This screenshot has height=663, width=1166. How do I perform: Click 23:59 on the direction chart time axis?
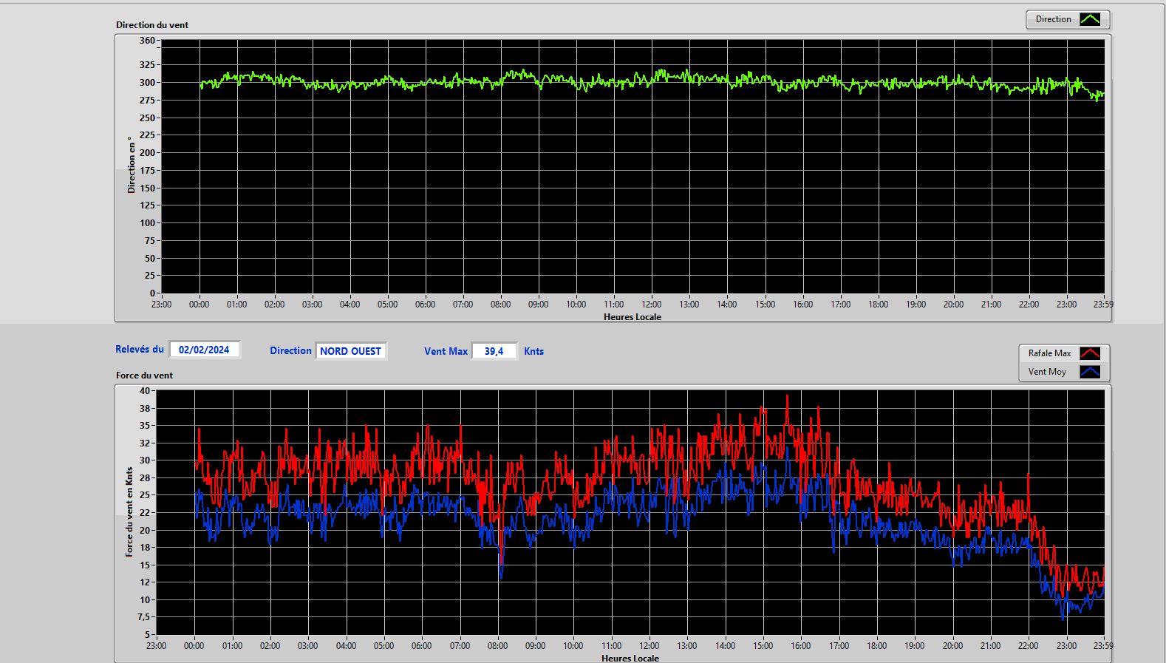(1103, 304)
